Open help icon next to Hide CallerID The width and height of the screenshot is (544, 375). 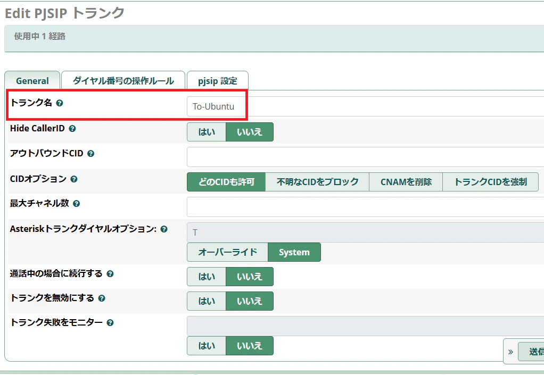click(72, 129)
